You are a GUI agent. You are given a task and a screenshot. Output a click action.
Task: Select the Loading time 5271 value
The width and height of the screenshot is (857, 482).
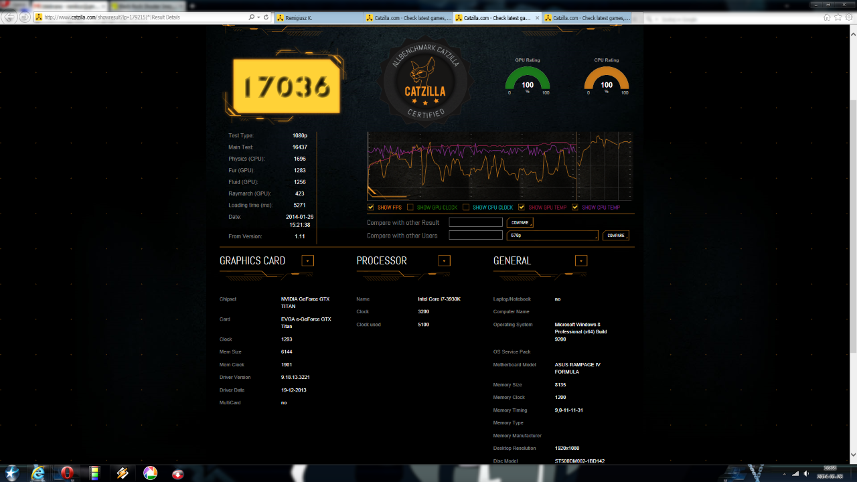pyautogui.click(x=299, y=205)
